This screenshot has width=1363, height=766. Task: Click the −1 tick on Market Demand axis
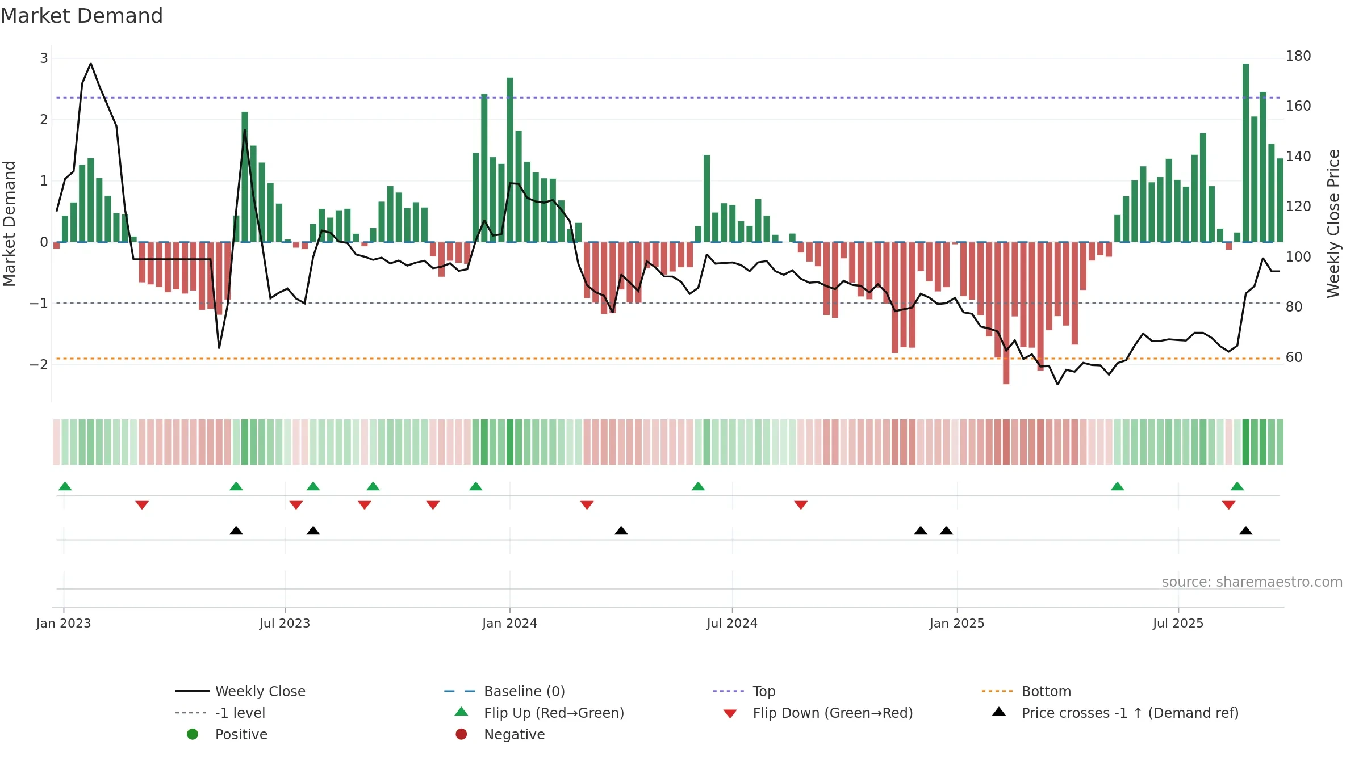point(39,304)
